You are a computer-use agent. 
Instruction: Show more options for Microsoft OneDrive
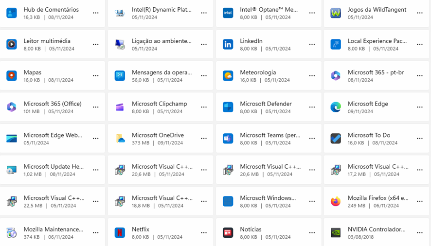click(x=204, y=138)
